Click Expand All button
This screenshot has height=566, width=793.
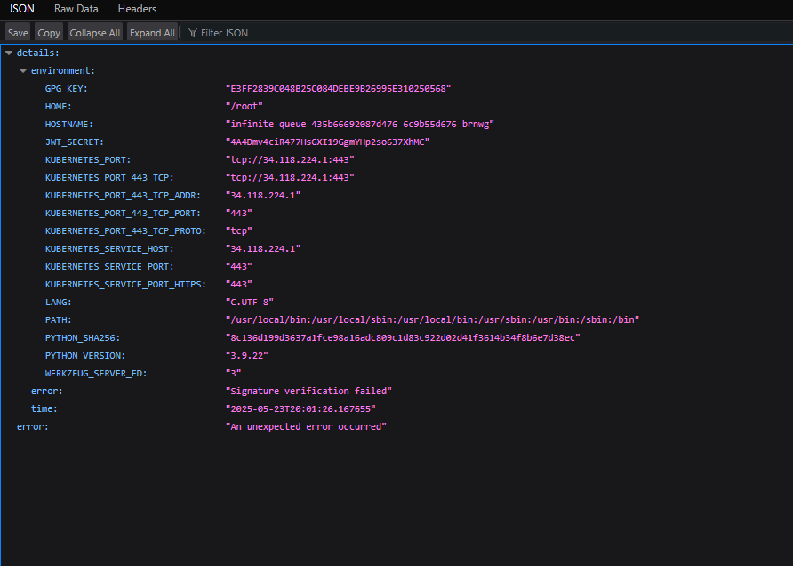pos(152,33)
